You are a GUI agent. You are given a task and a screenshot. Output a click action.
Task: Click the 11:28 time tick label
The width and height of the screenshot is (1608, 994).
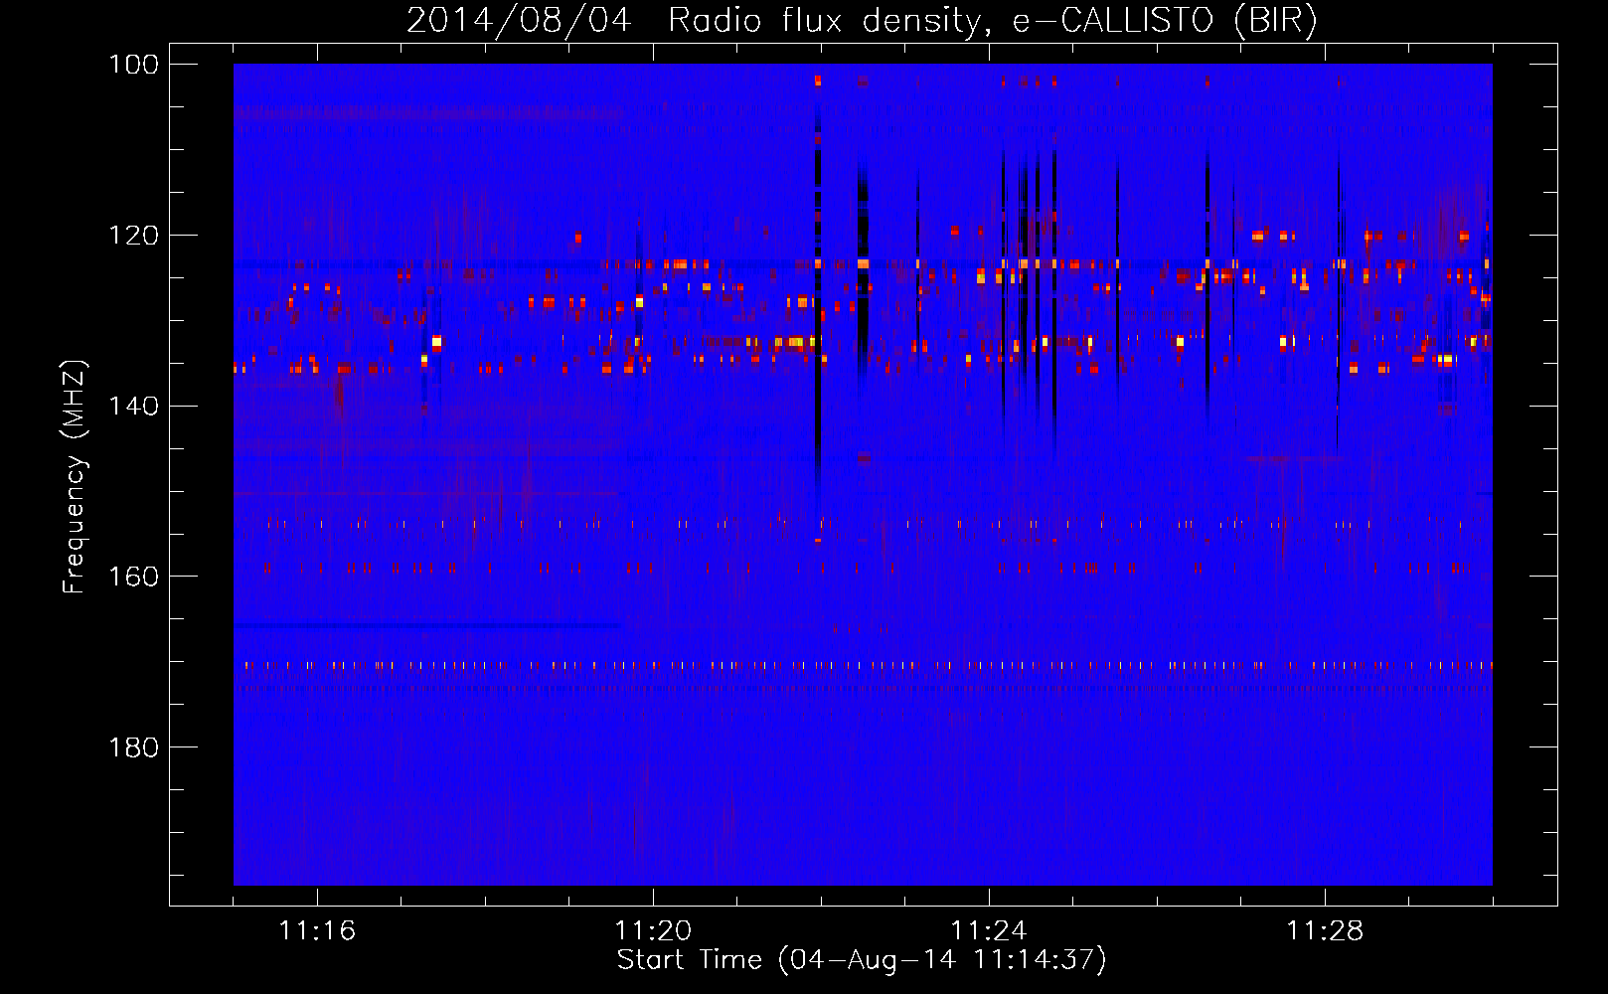click(x=1325, y=930)
